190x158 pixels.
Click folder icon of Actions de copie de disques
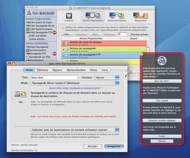[67, 43]
